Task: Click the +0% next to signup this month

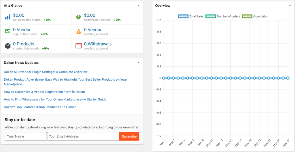Action: 44,34
